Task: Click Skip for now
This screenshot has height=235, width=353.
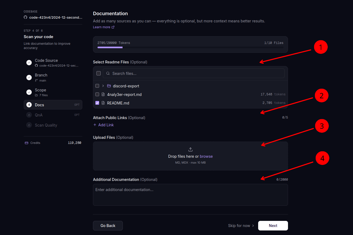Action: click(x=241, y=226)
